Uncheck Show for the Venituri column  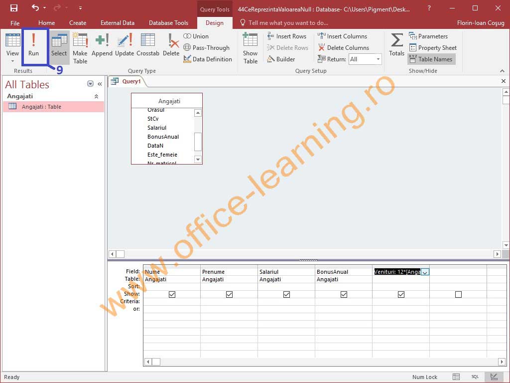(x=401, y=294)
